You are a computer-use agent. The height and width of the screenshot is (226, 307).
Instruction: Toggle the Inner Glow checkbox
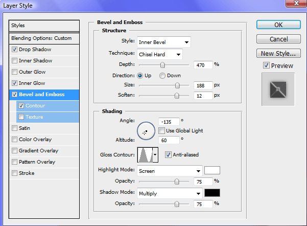pyautogui.click(x=14, y=83)
